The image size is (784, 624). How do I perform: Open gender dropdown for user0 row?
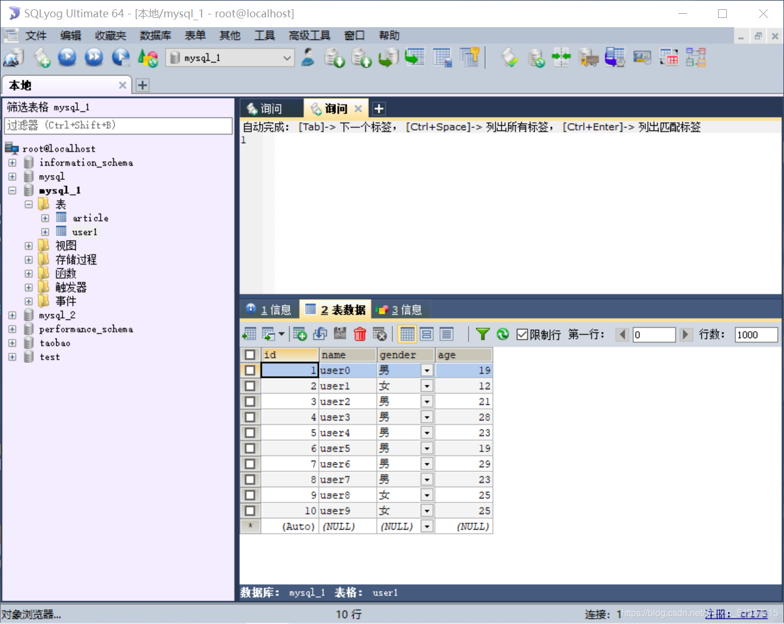pos(427,370)
